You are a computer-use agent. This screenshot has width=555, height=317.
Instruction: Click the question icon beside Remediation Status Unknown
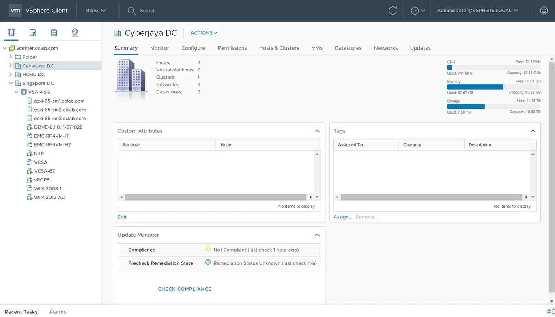pos(208,262)
